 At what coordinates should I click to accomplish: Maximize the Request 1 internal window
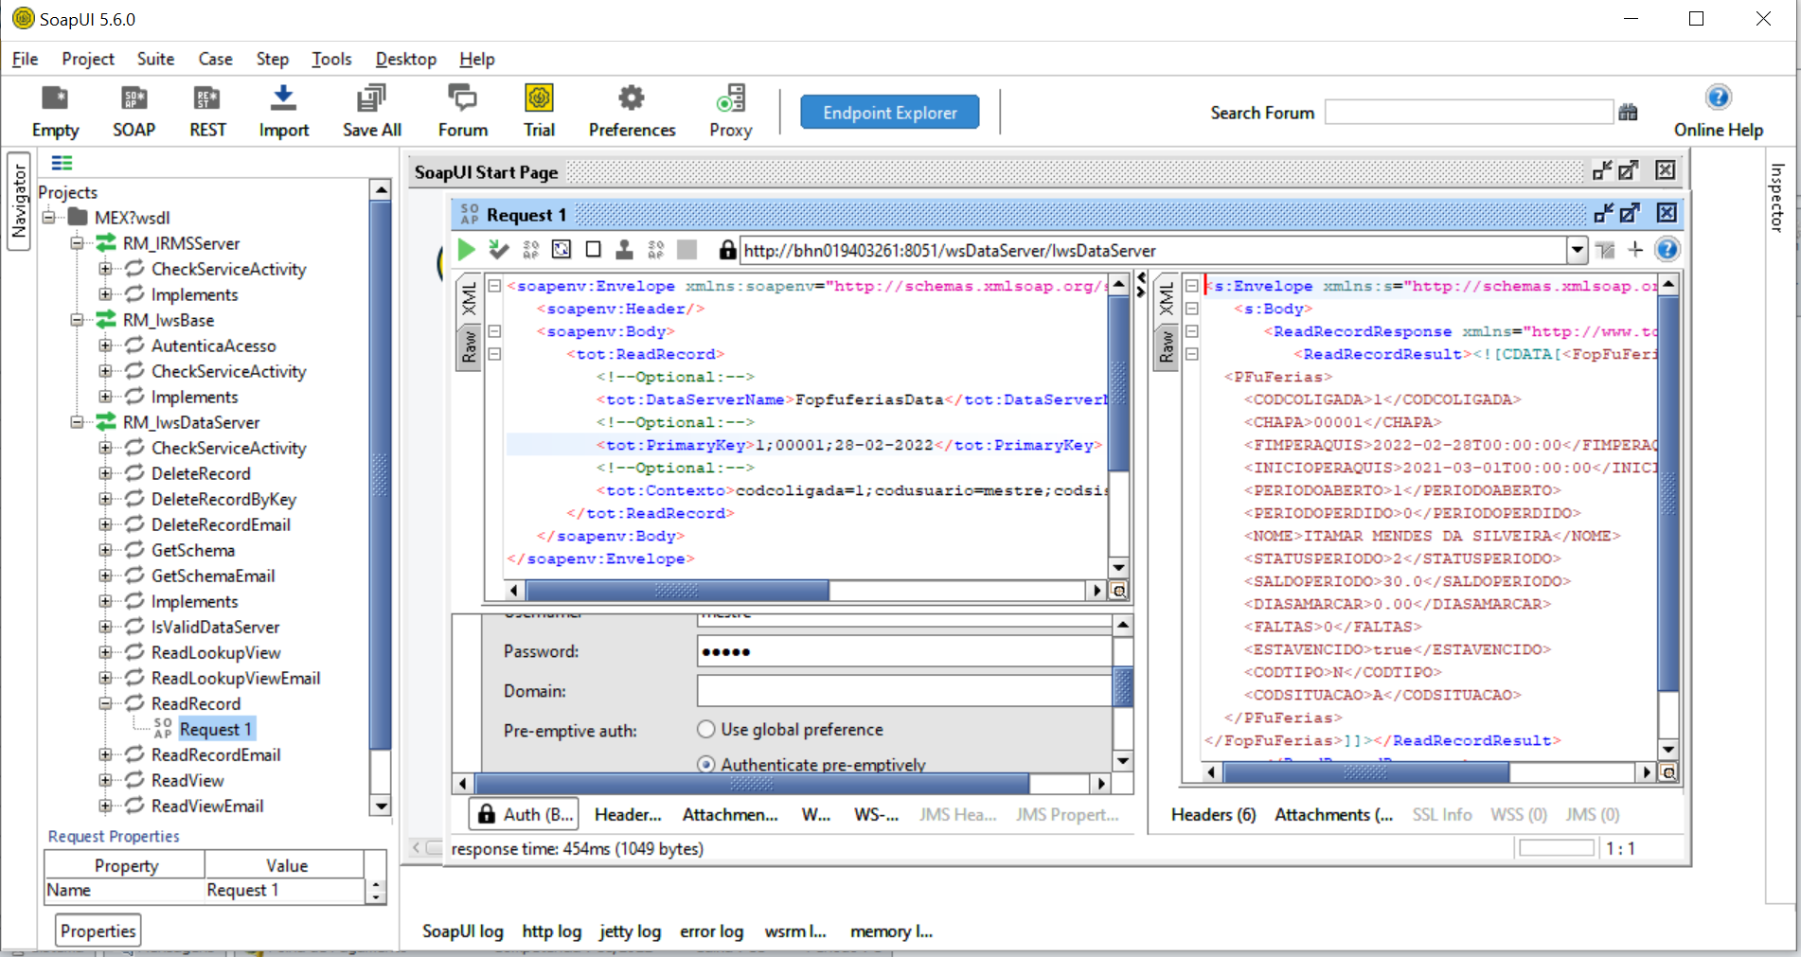coord(1629,213)
